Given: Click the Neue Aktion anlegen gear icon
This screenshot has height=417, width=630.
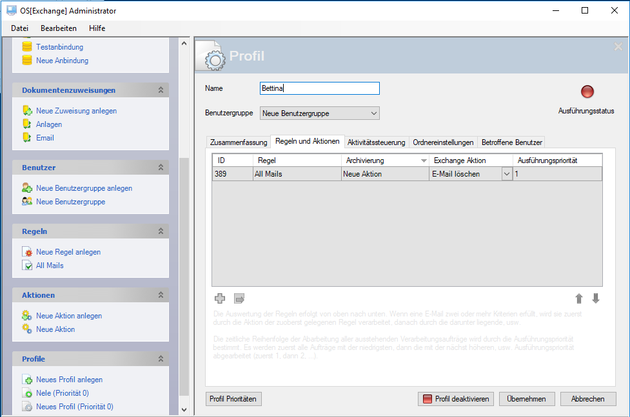Looking at the screenshot, I should point(27,316).
